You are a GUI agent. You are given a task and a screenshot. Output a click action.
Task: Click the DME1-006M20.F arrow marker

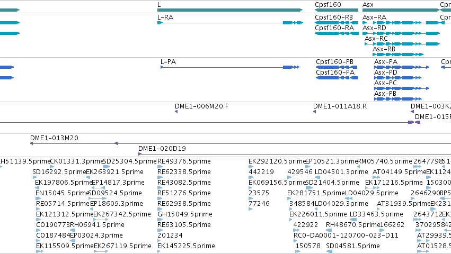click(x=176, y=112)
